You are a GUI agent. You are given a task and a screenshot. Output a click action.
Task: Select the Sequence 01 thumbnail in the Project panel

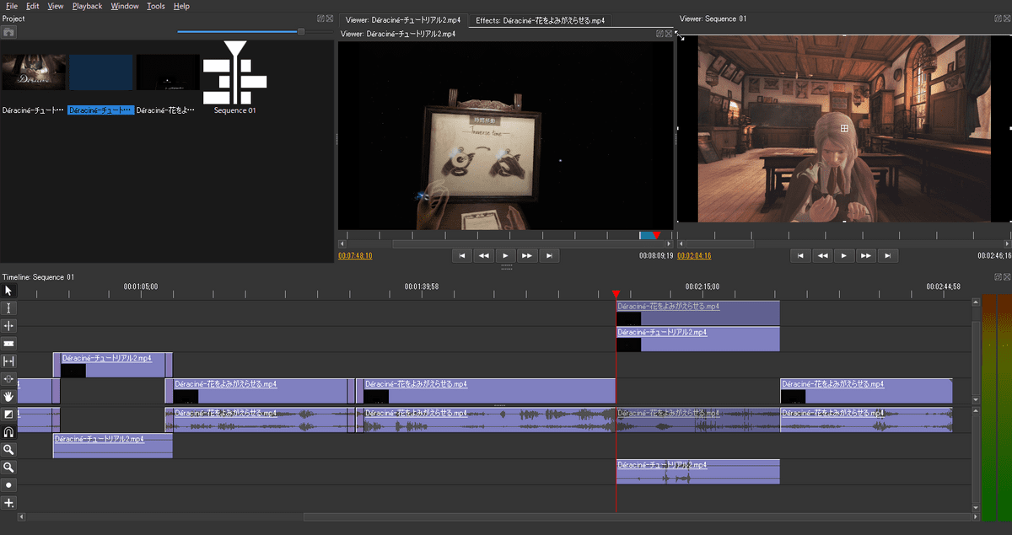click(x=234, y=76)
